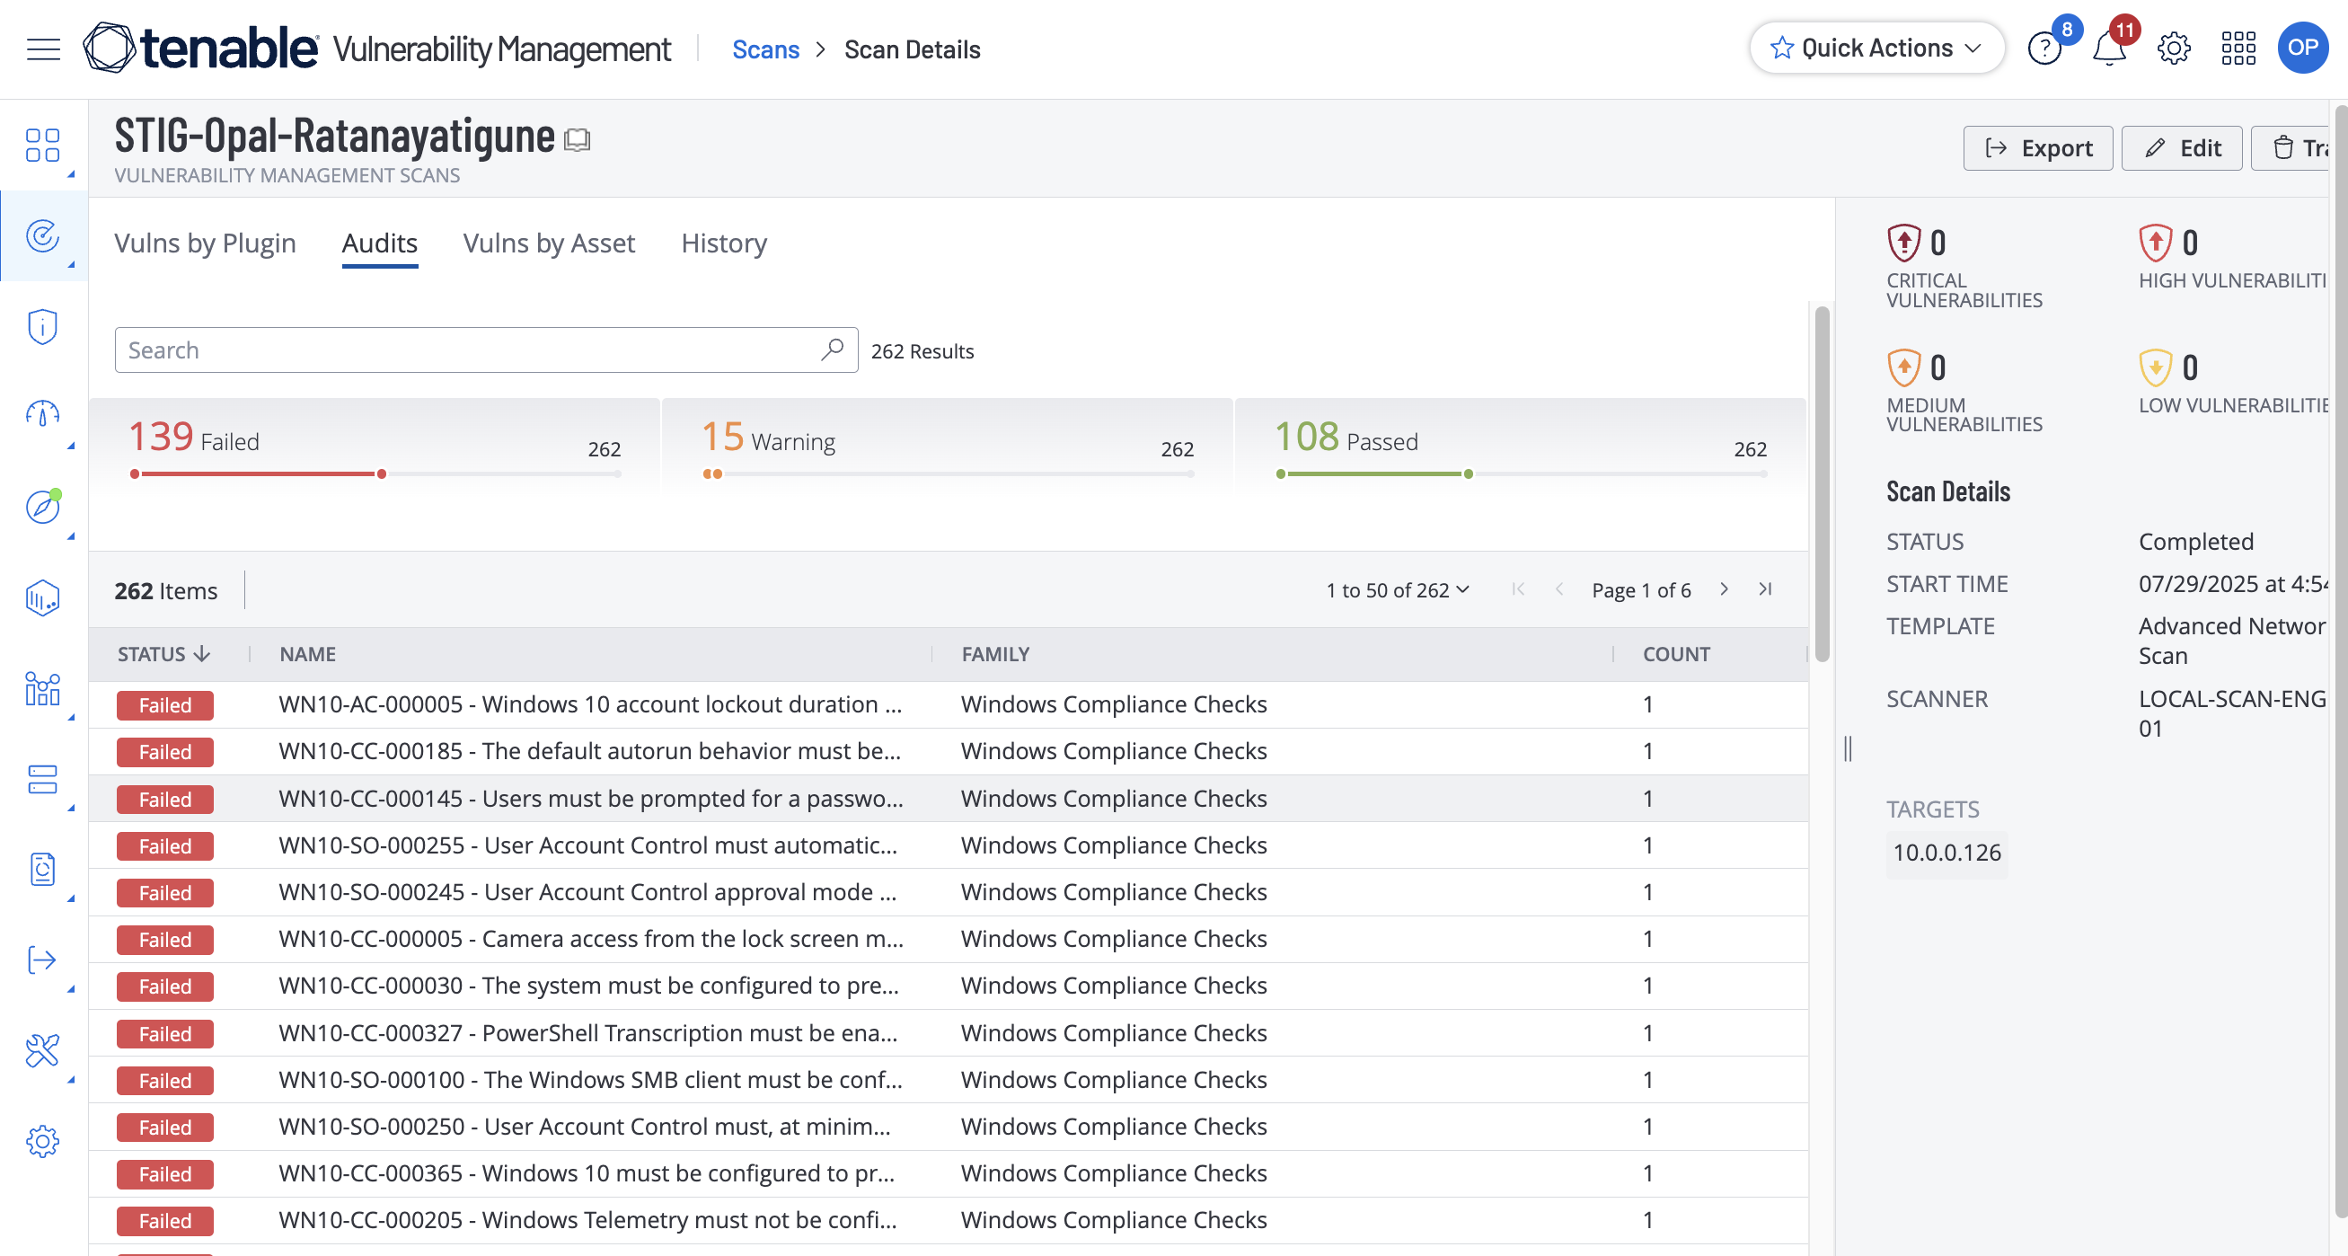This screenshot has height=1256, width=2348.
Task: Open WN10-CC-000205 Windows Telemetry row
Action: [948, 1220]
